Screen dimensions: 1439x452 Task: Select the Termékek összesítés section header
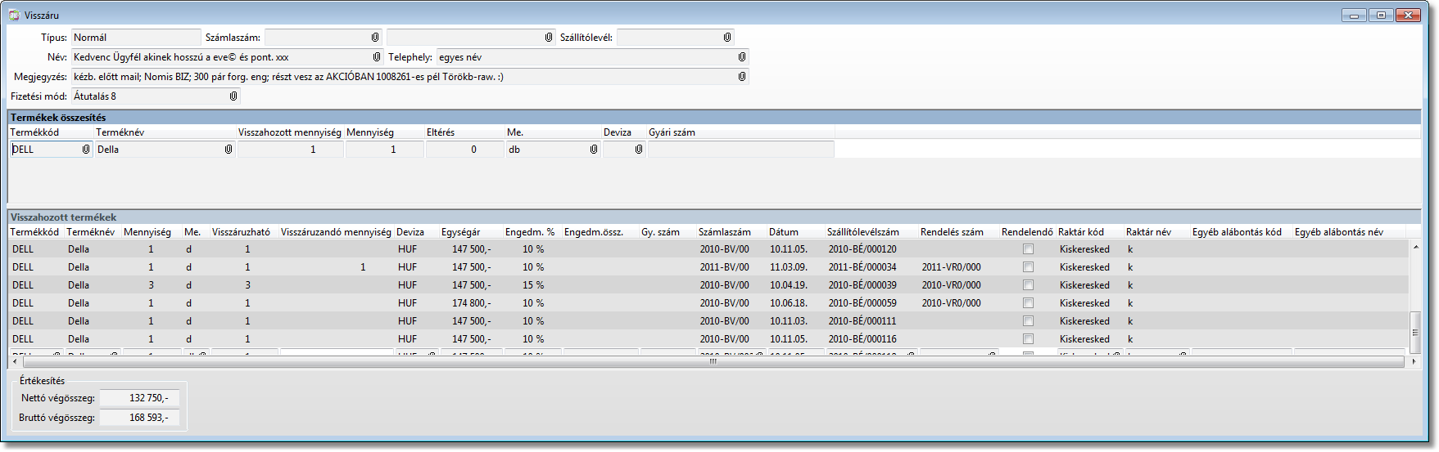714,118
